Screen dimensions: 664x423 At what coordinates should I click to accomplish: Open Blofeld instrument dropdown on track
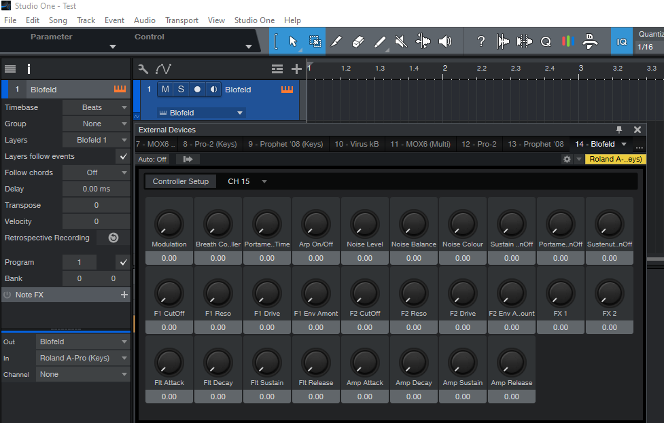point(200,113)
